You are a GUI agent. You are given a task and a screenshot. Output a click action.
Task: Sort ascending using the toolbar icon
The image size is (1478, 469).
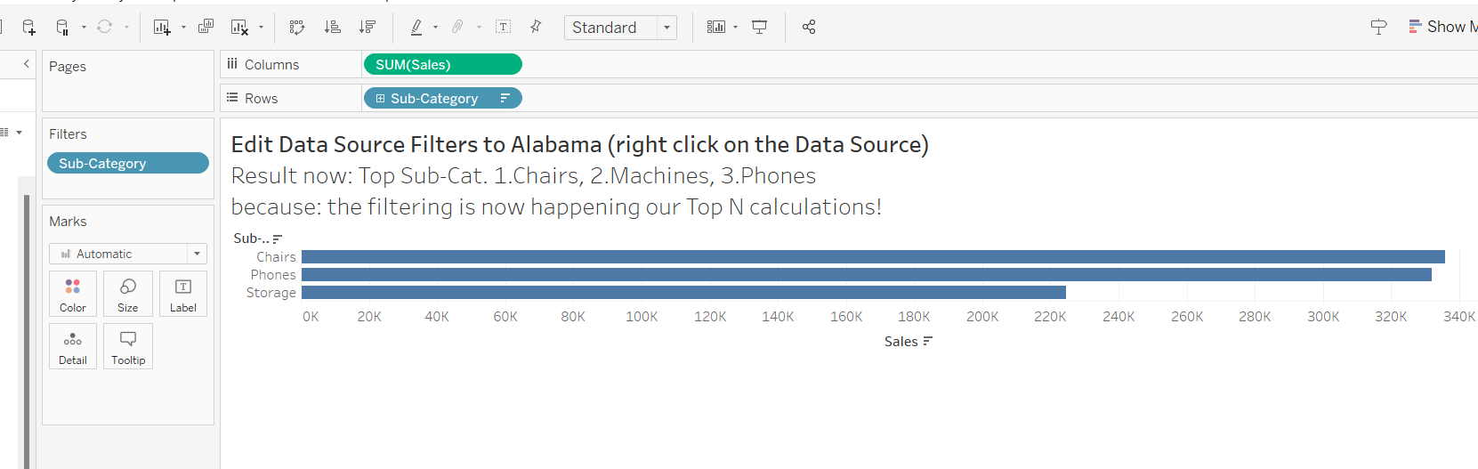[x=333, y=28]
